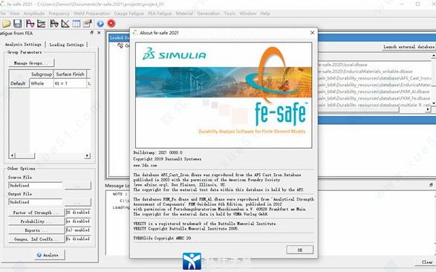Image resolution: width=436 pixels, height=272 pixels.
Task: Open the Weld Preparation menu
Action: [x=92, y=13]
